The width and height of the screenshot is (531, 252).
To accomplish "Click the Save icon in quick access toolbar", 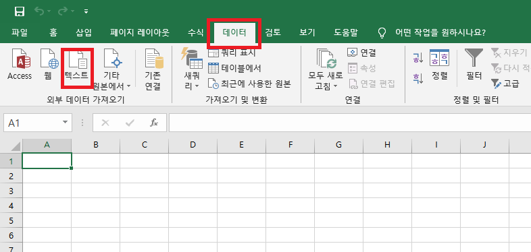I will click(x=20, y=11).
